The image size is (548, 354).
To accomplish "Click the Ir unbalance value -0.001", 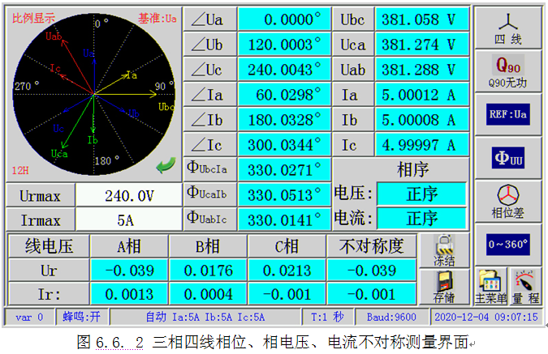I will 372,294.
